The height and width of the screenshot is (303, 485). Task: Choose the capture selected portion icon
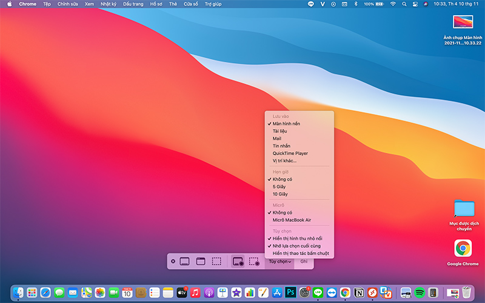(216, 262)
